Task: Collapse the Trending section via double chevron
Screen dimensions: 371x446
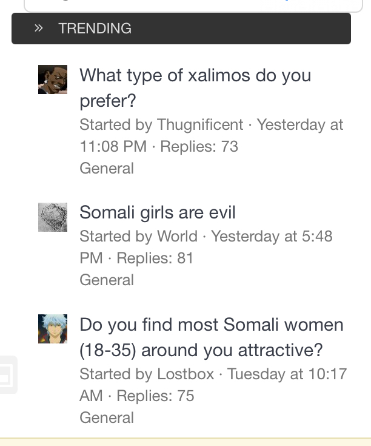Action: coord(39,28)
